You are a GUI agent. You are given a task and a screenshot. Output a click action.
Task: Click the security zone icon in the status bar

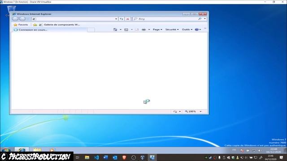point(175,111)
